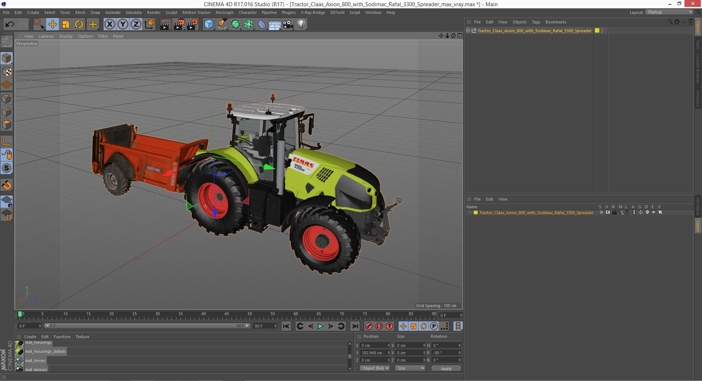Open the Simulate menu

pos(134,12)
